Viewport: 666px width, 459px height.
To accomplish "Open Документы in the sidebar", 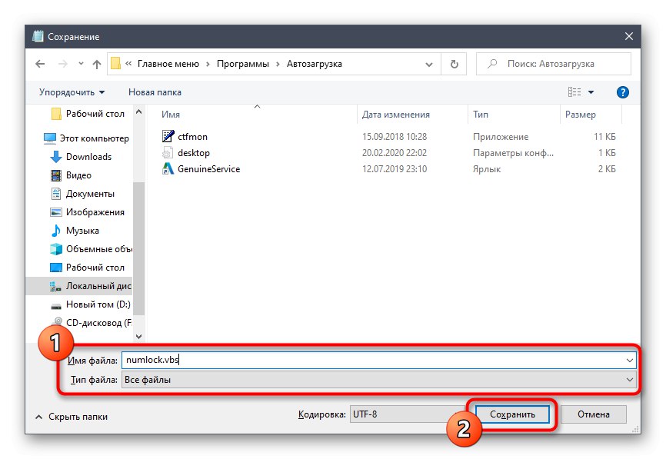I will 90,194.
